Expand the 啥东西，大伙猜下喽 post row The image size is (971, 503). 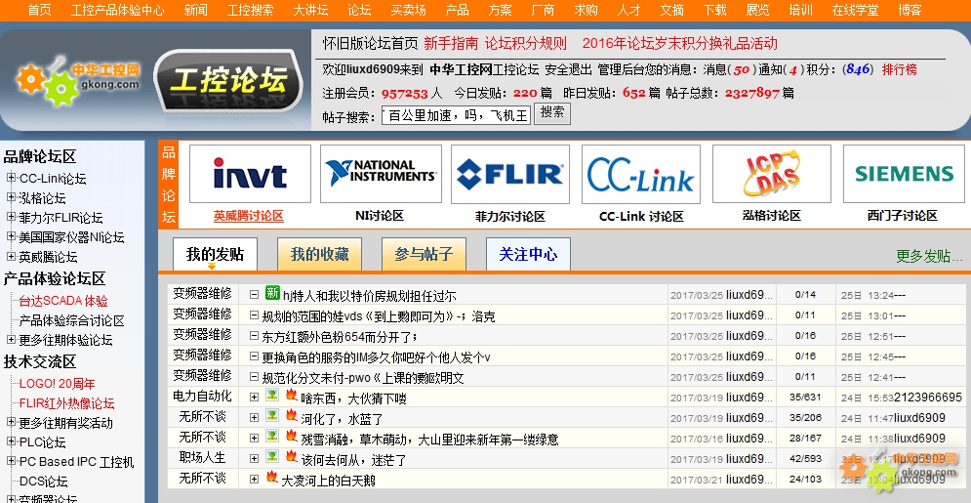254,398
